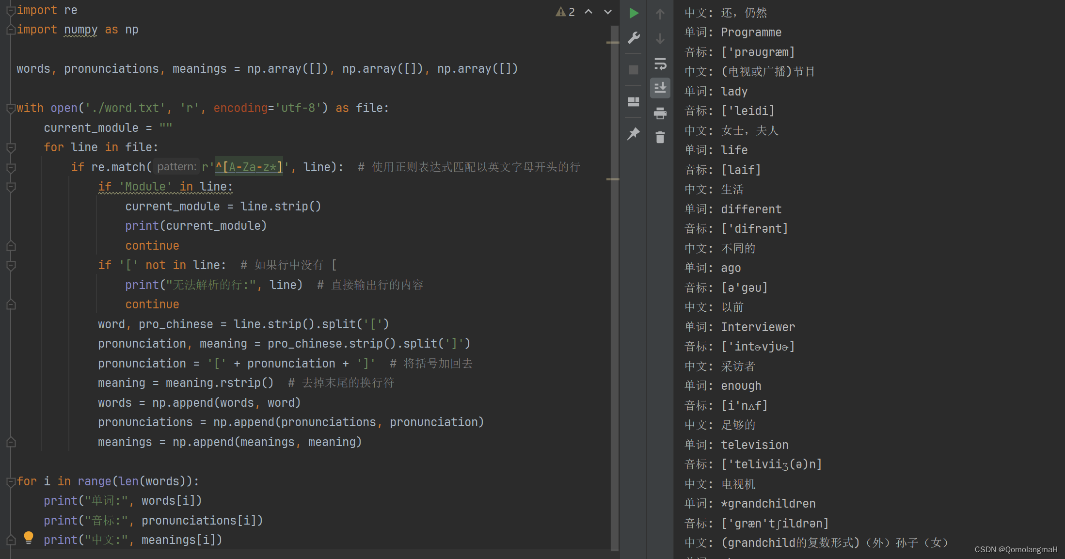Image resolution: width=1065 pixels, height=559 pixels.
Task: Click console line '中文: 电视机'
Action: click(720, 484)
